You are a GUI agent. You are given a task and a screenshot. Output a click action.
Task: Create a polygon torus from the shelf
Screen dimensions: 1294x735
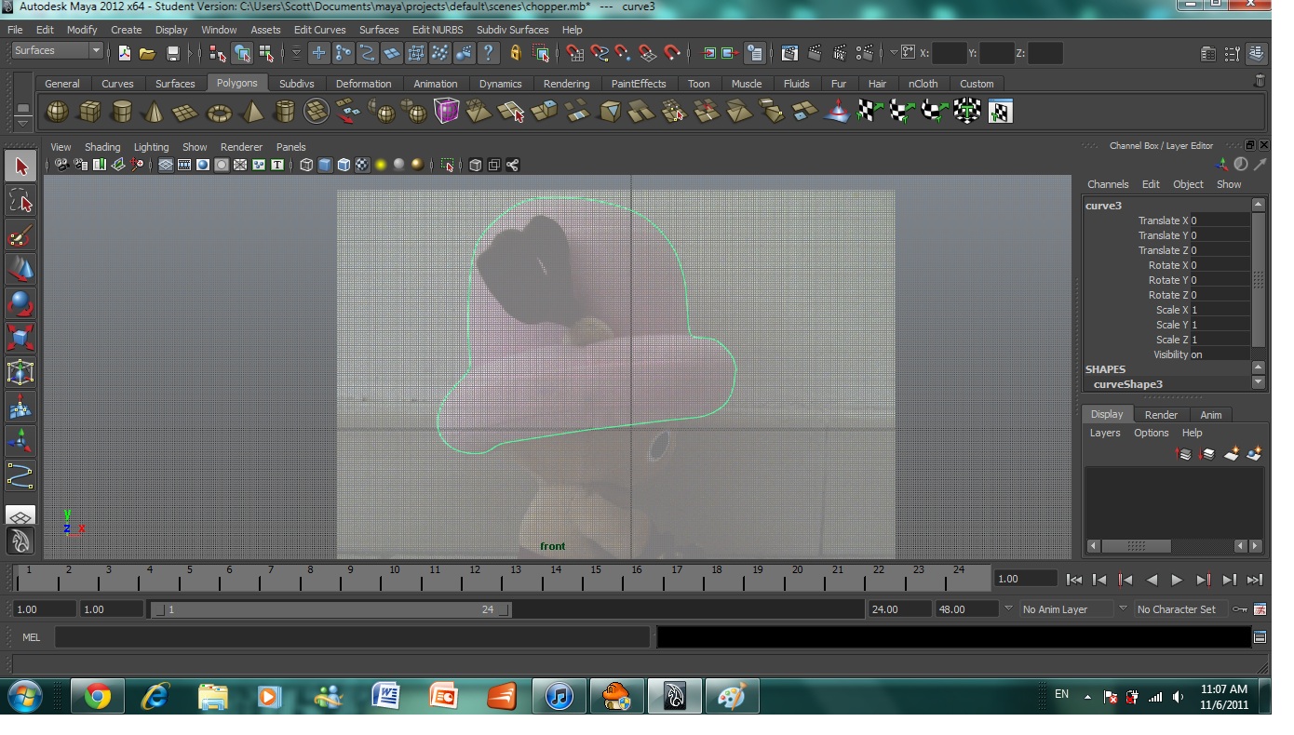coord(218,112)
